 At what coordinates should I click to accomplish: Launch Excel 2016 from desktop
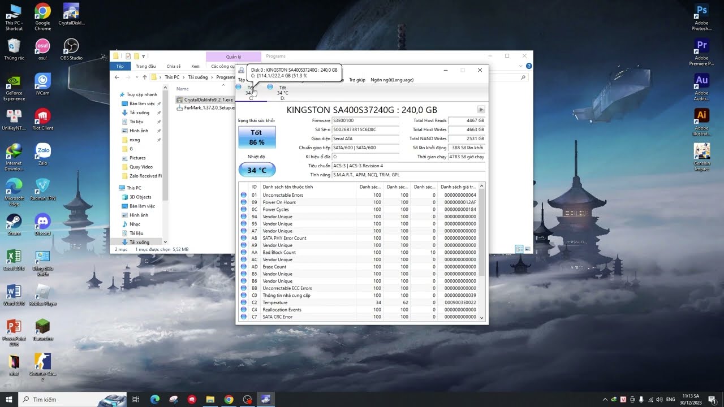[x=14, y=260]
